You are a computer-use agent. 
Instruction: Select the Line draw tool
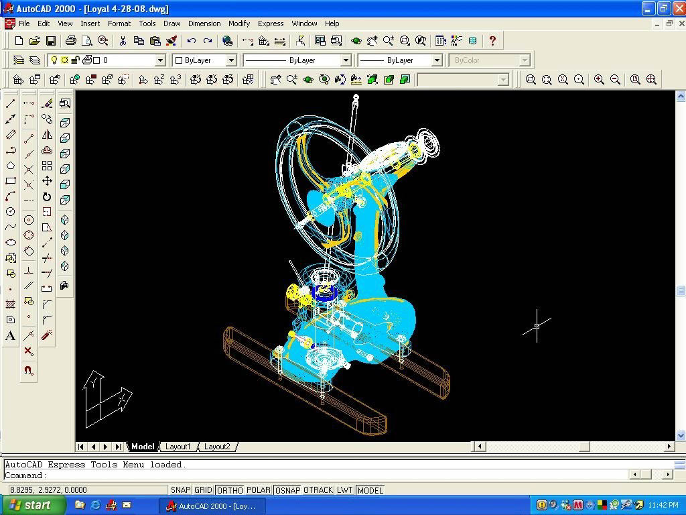click(x=11, y=103)
